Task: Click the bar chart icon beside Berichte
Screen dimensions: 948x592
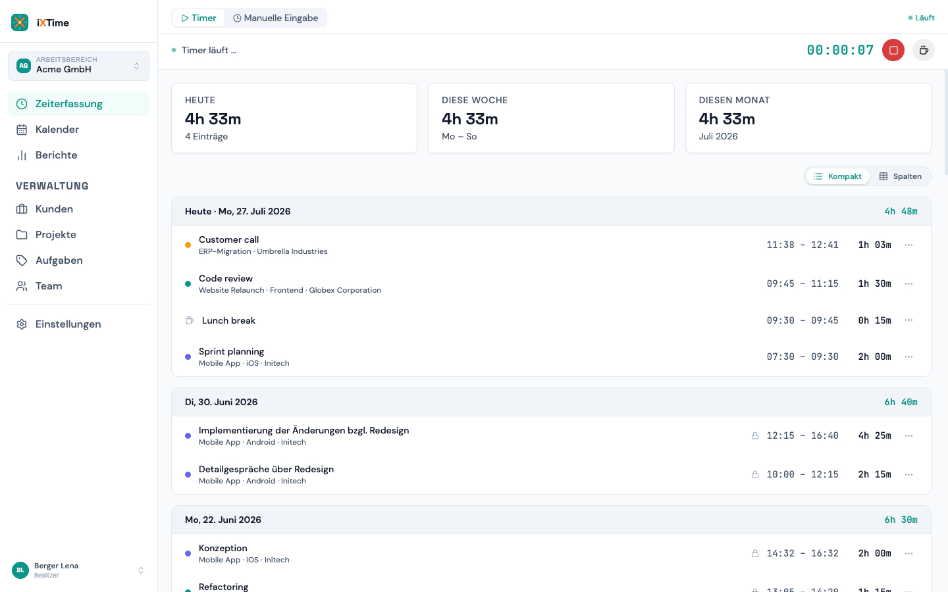Action: pos(22,155)
